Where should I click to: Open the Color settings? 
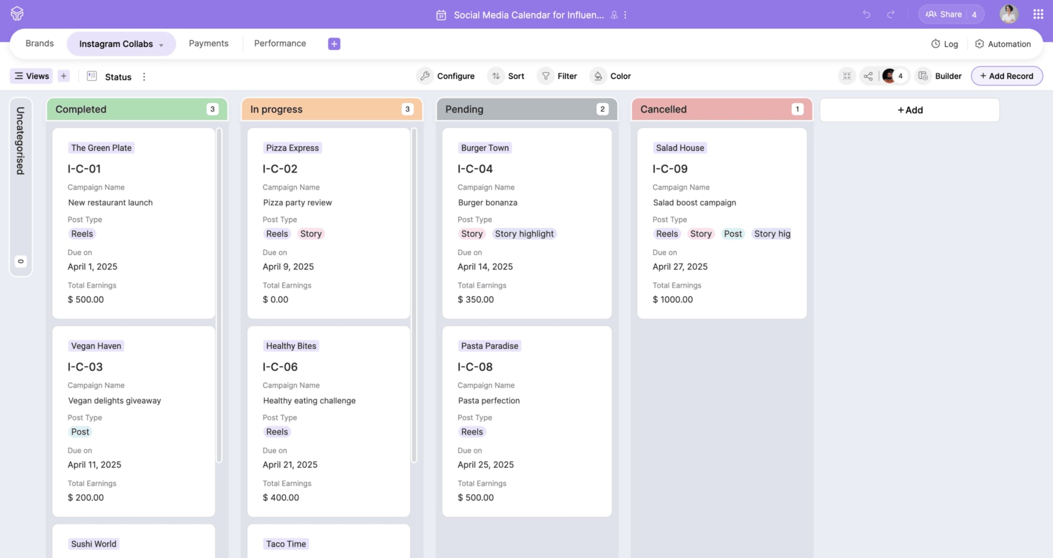pos(612,76)
